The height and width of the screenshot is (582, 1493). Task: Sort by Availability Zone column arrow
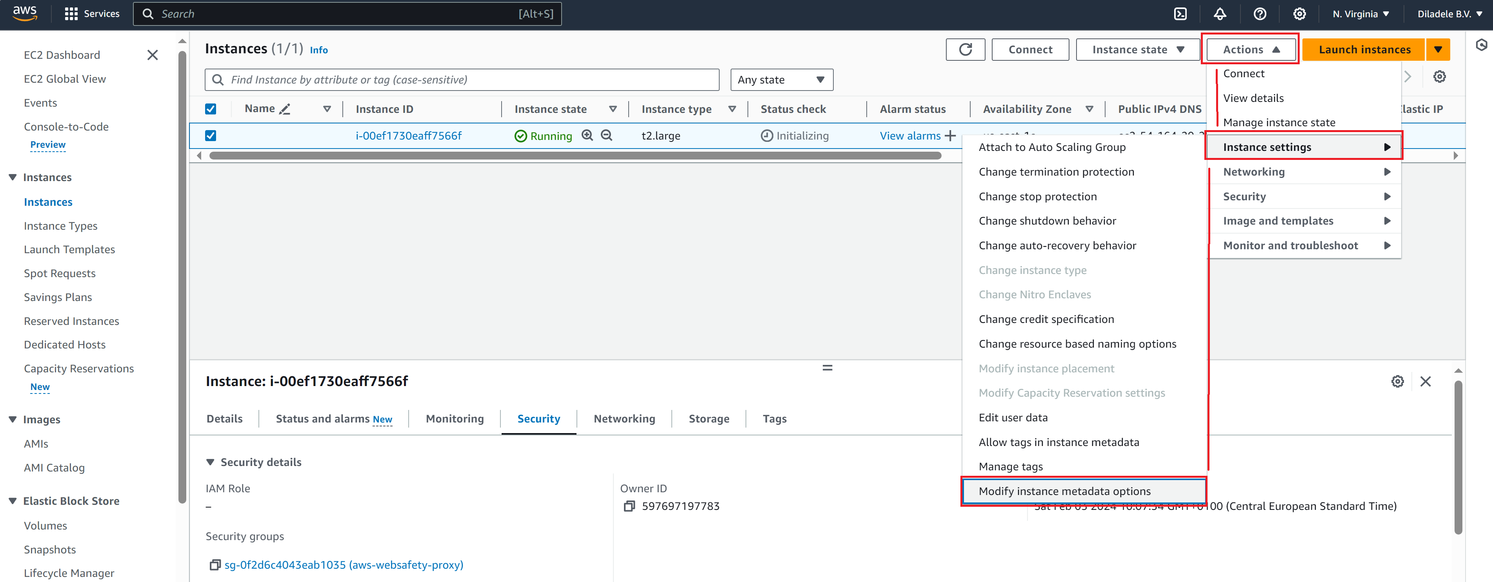tap(1089, 109)
